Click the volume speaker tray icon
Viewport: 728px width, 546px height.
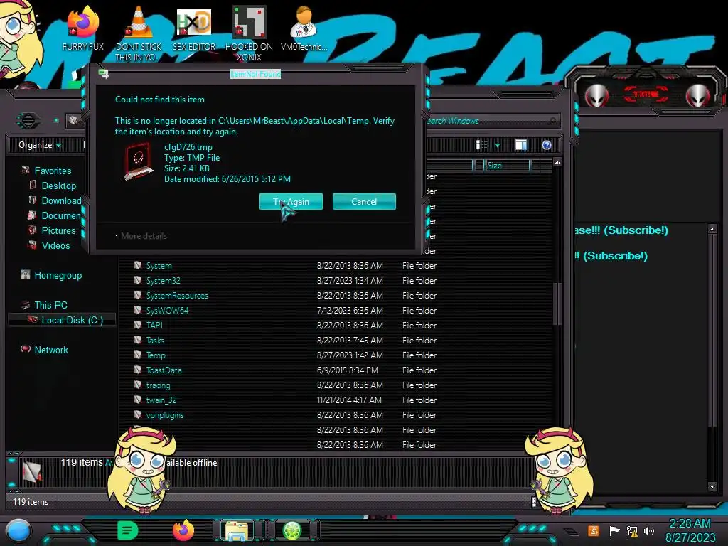pos(648,530)
